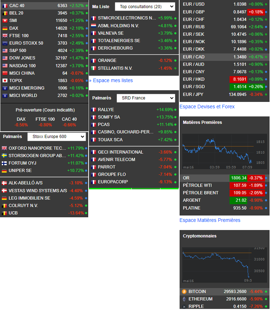The image size is (271, 310).
Task: Click the green progress bar under EUROPACORP
Action: [x=134, y=189]
